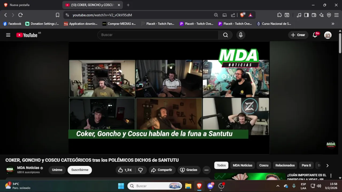Click the YouTube search magnifier button
This screenshot has height=192, width=342.
pyautogui.click(x=226, y=35)
